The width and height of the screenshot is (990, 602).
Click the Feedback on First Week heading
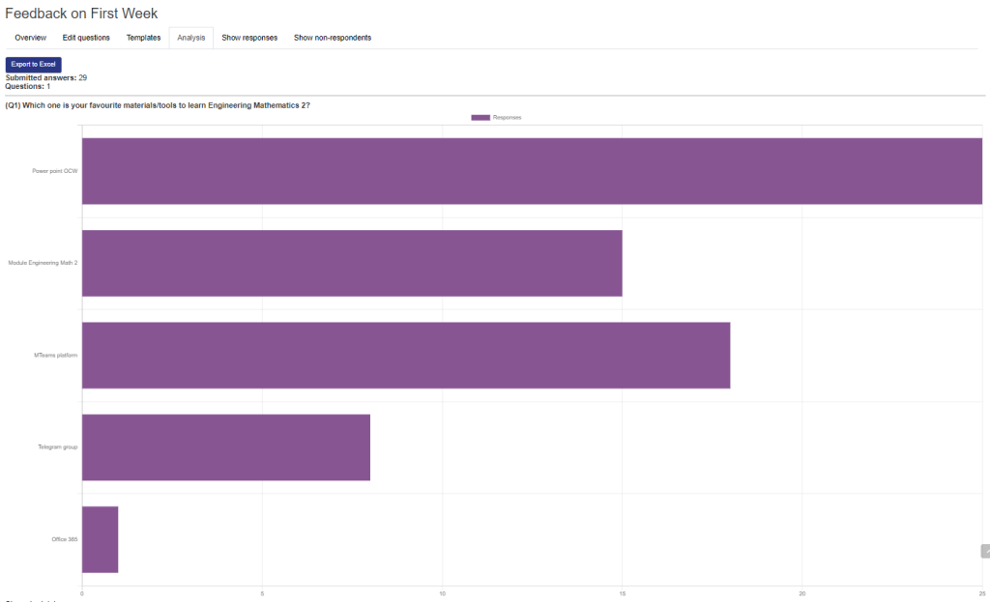(81, 14)
